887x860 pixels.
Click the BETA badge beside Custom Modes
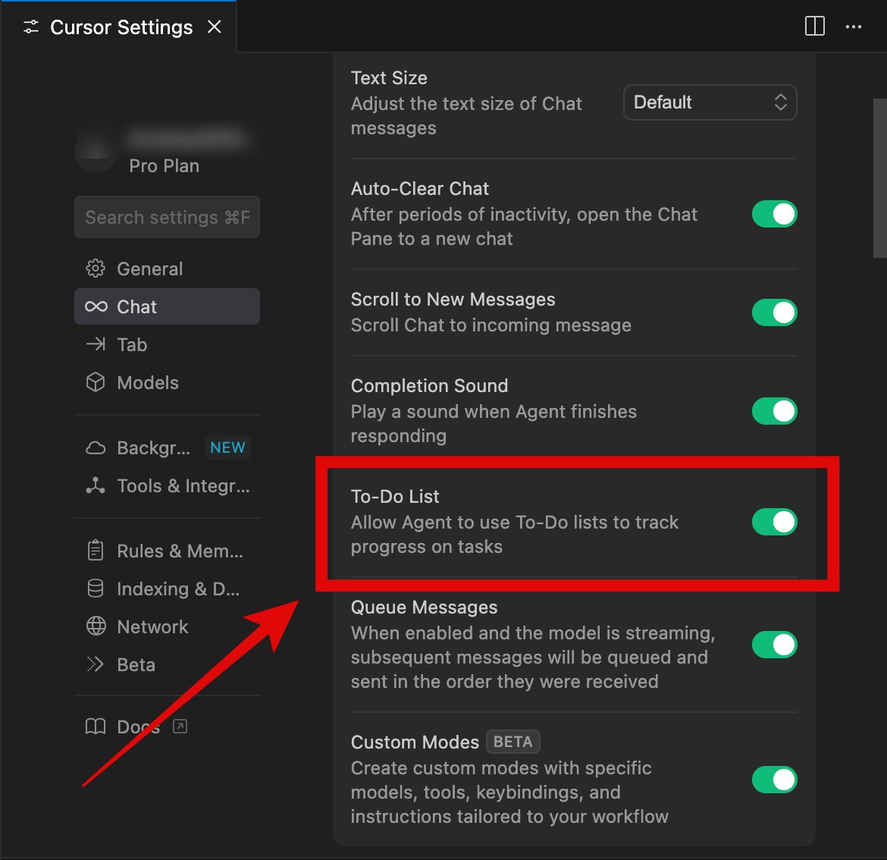(x=512, y=742)
